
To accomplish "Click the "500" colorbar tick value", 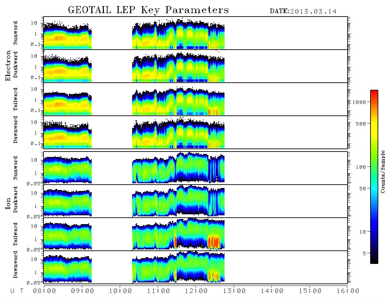I will [x=361, y=124].
